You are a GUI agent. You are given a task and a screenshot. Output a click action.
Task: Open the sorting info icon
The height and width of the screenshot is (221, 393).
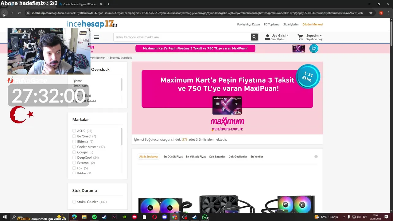(x=316, y=157)
